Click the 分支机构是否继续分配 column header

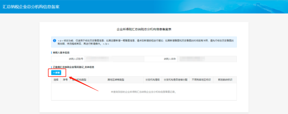click(x=175, y=80)
